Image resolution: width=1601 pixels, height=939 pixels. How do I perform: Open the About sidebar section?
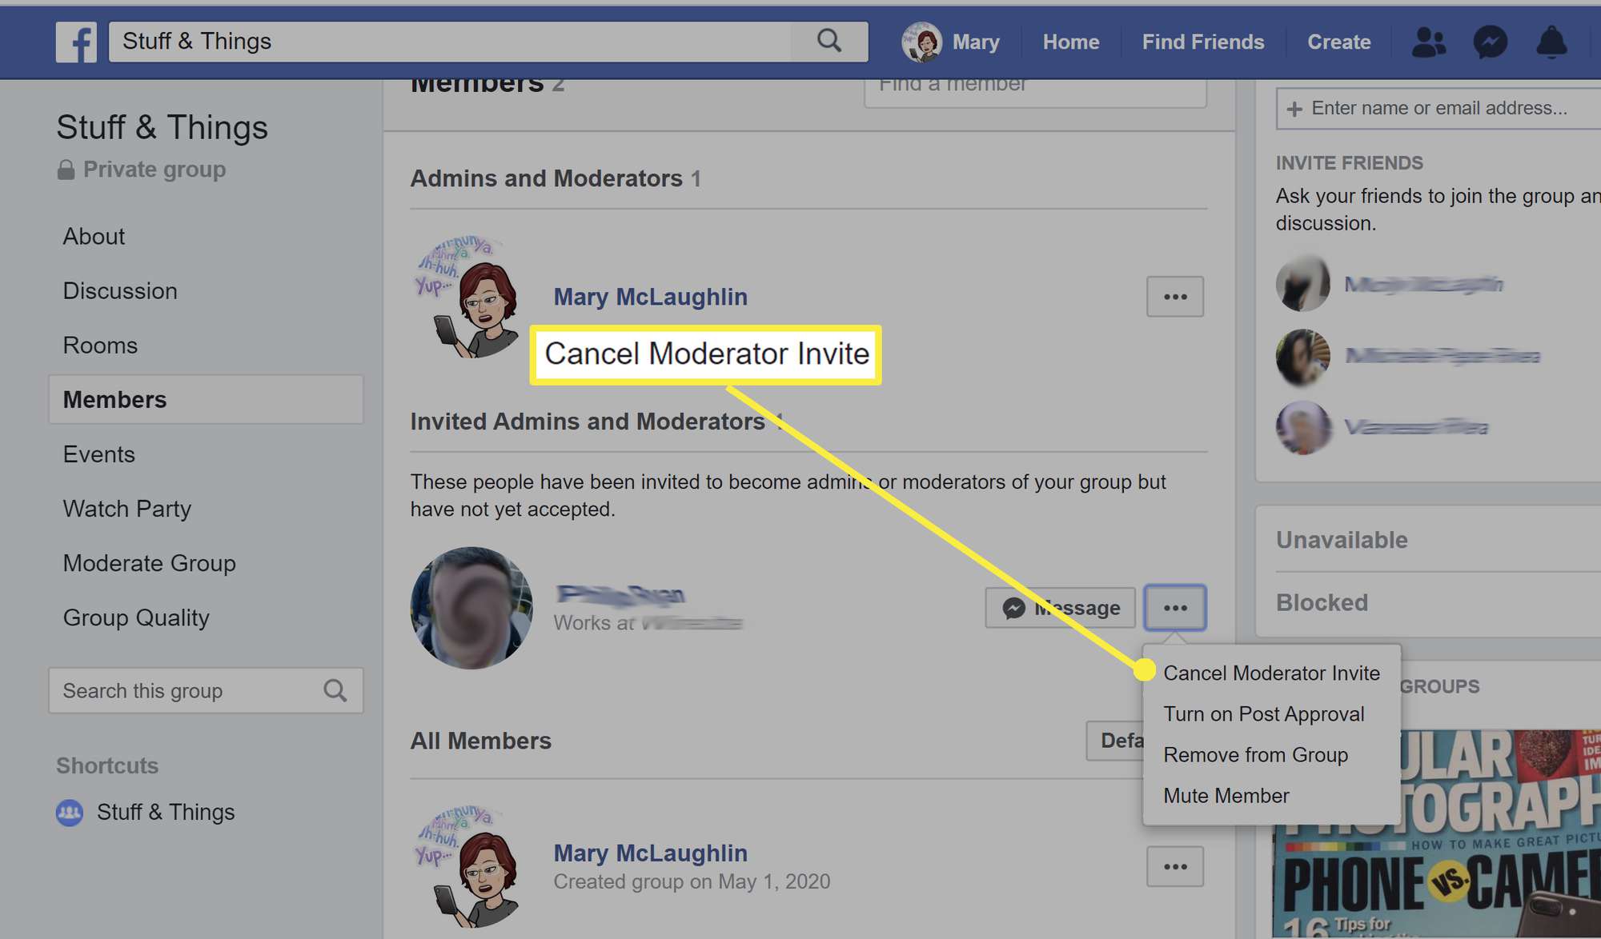pyautogui.click(x=95, y=236)
